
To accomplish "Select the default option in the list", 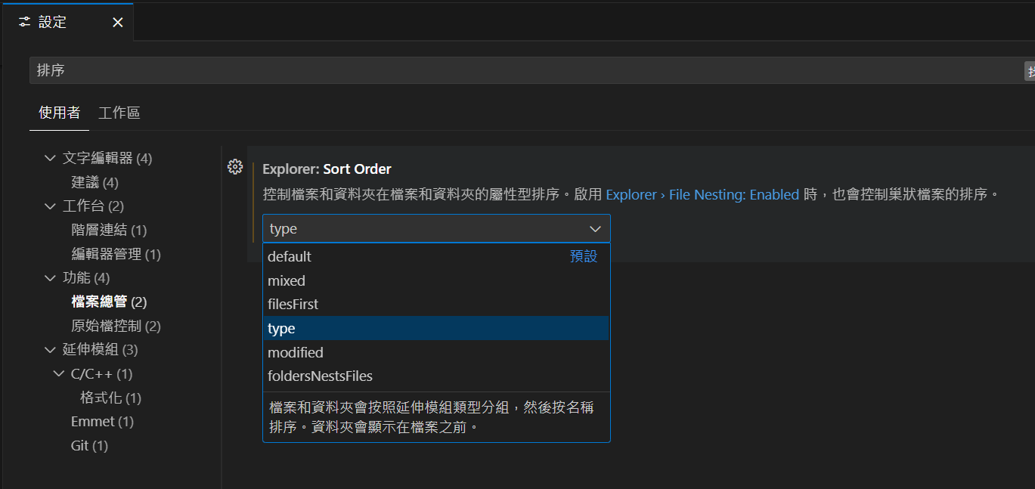I will 436,256.
